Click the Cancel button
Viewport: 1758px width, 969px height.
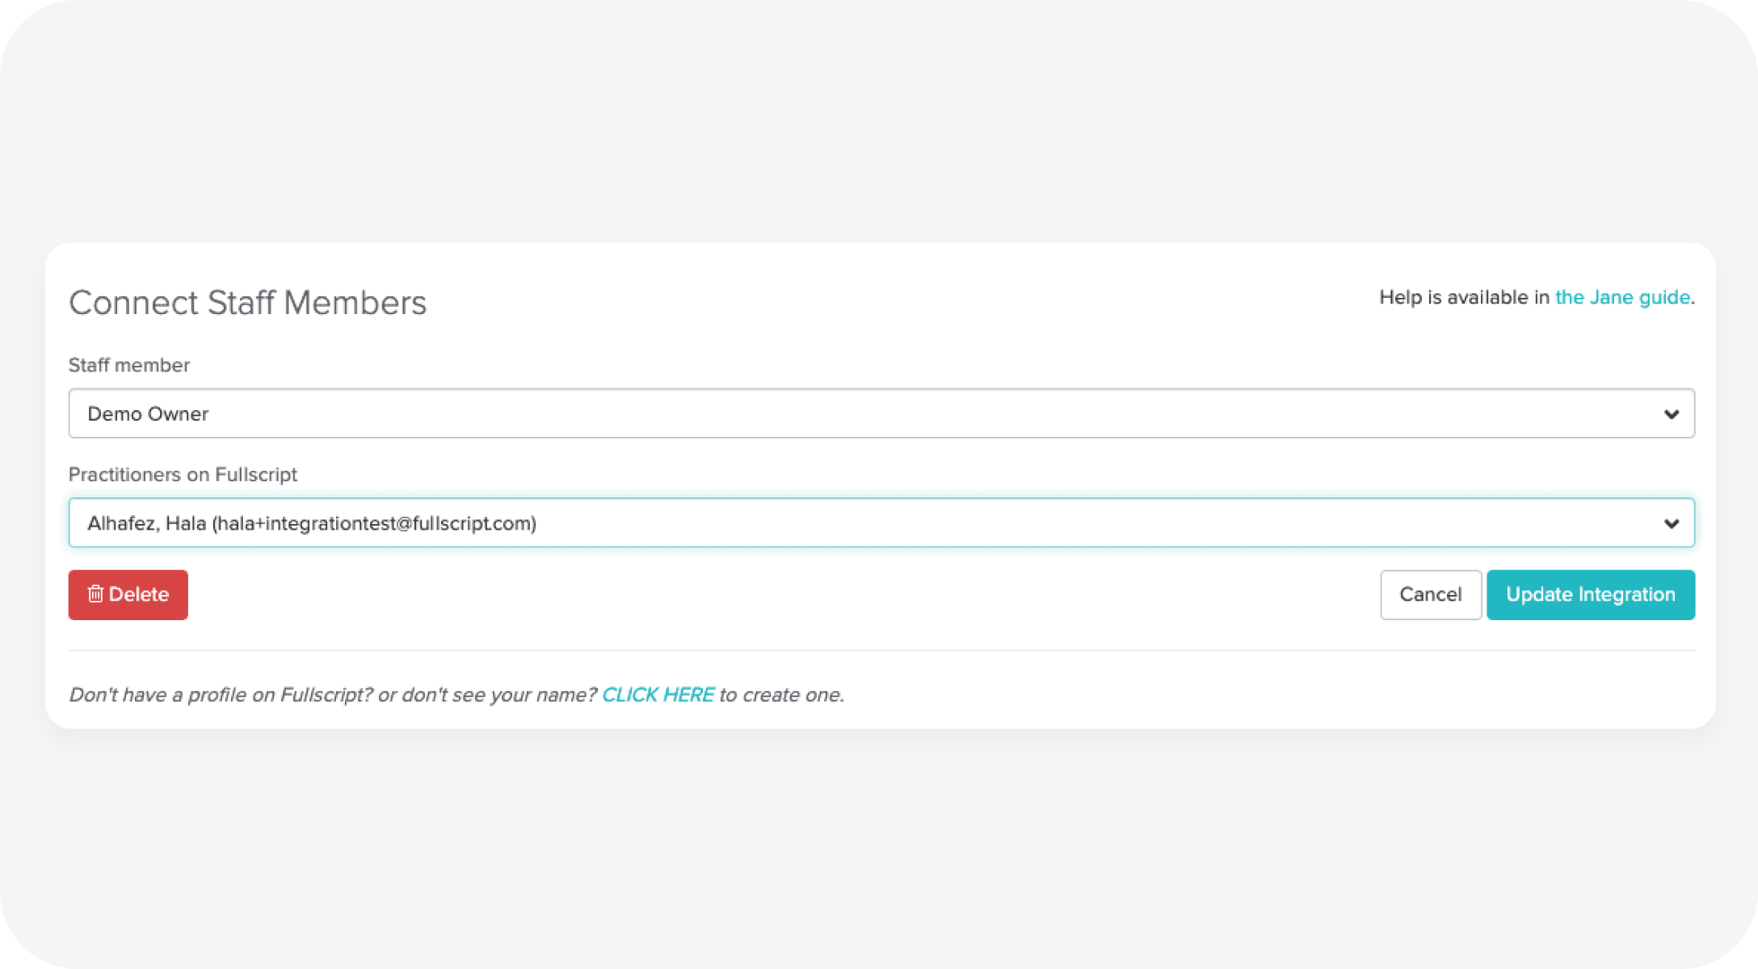coord(1431,595)
